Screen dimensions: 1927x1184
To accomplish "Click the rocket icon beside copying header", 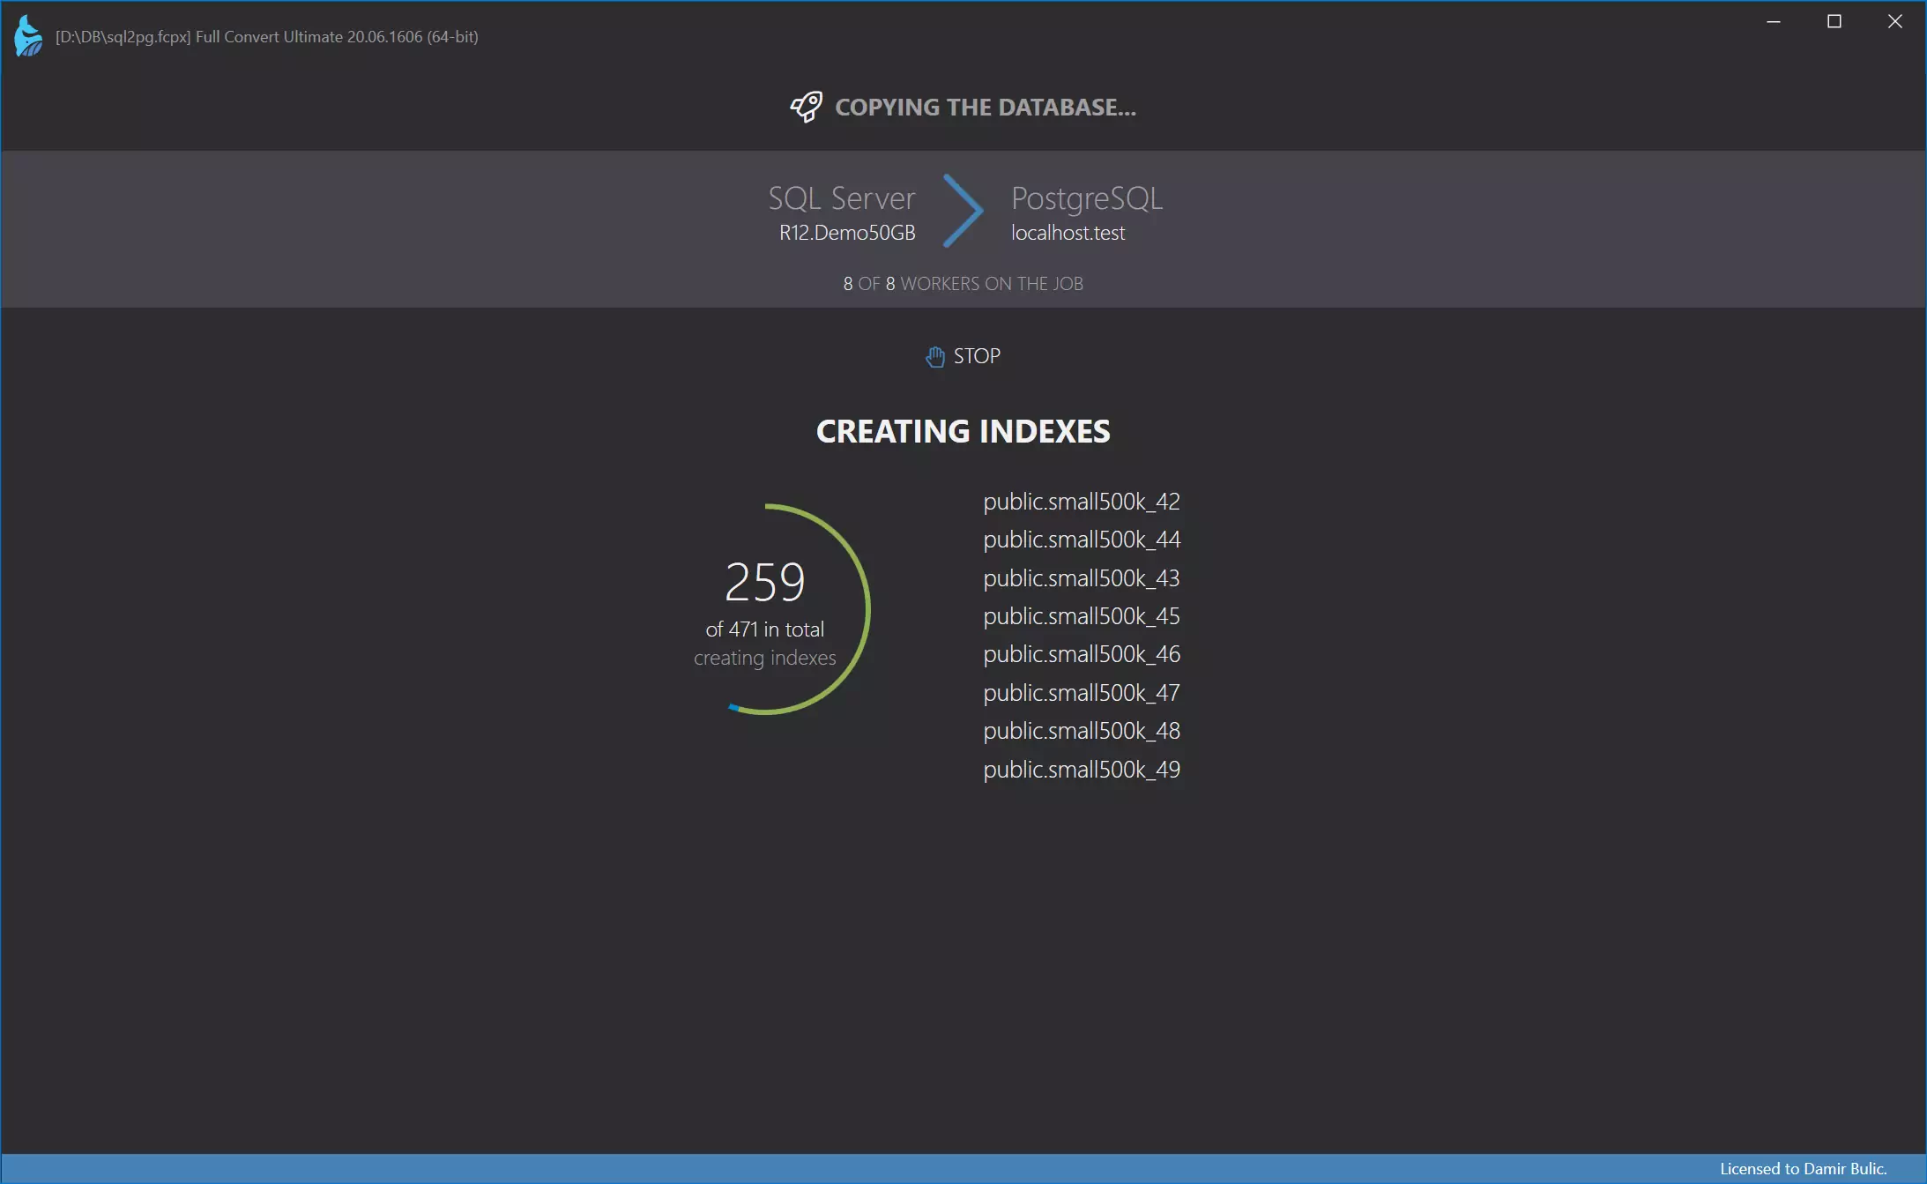I will [806, 107].
